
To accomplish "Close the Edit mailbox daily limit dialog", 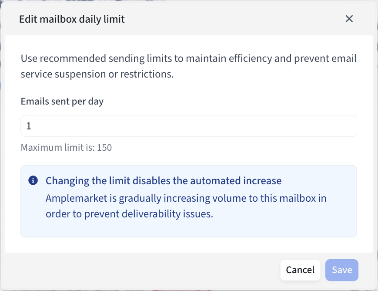I will tap(349, 19).
